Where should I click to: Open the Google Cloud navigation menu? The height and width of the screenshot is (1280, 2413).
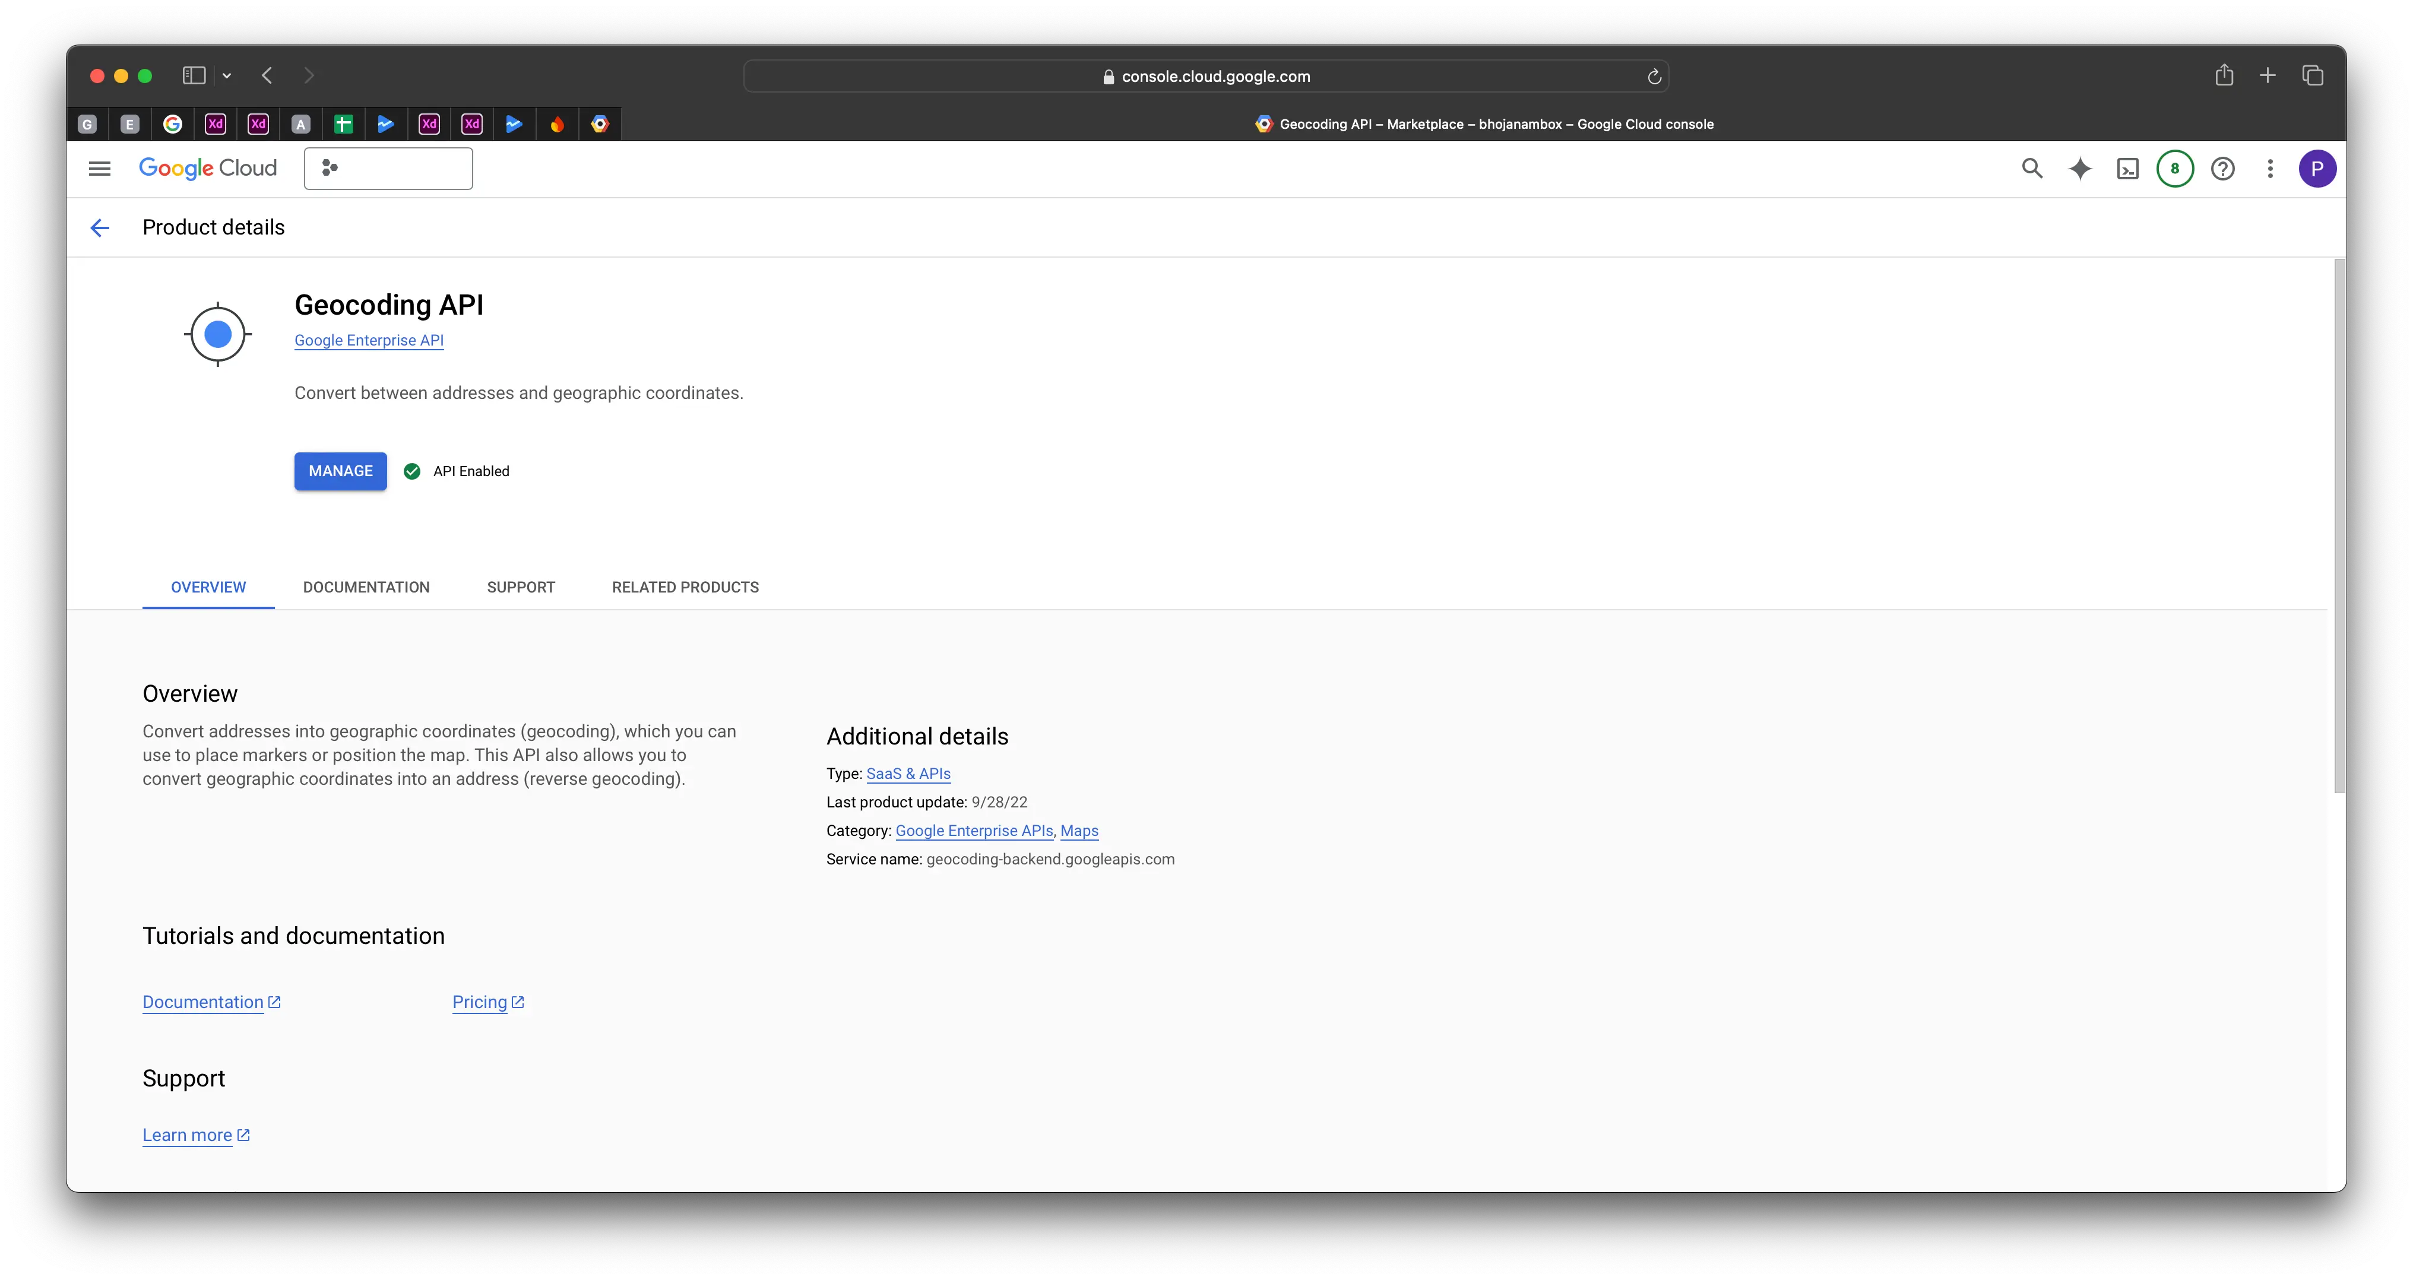(x=99, y=169)
